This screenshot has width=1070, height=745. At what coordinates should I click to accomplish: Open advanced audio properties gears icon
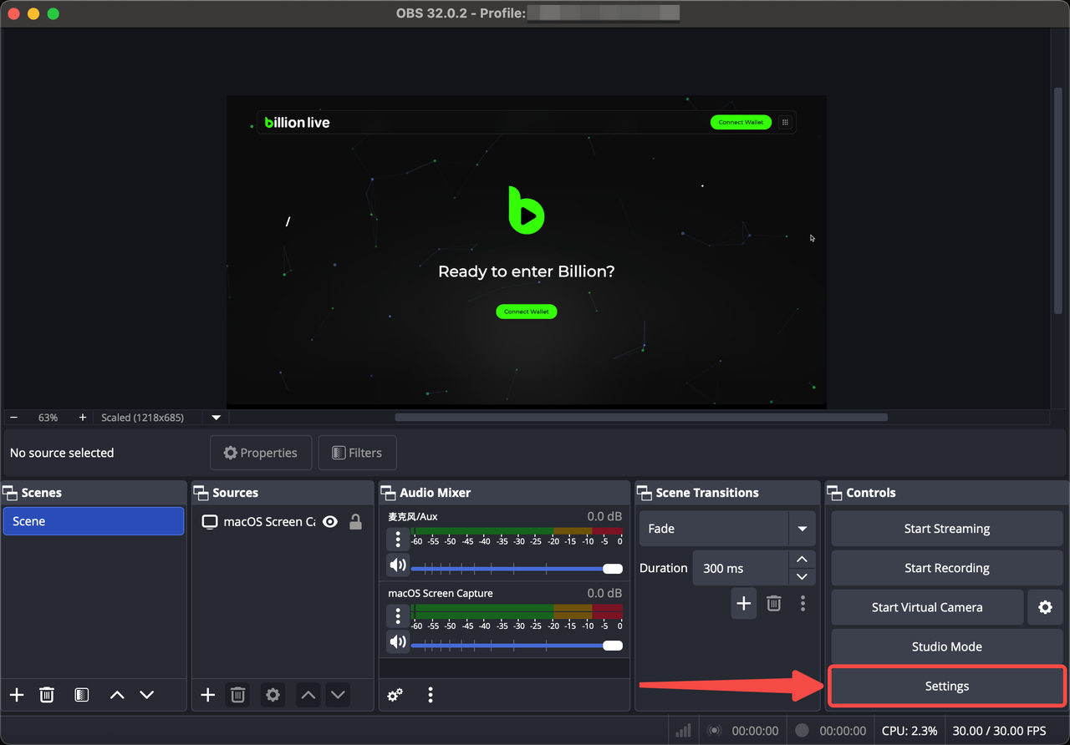[x=395, y=695]
